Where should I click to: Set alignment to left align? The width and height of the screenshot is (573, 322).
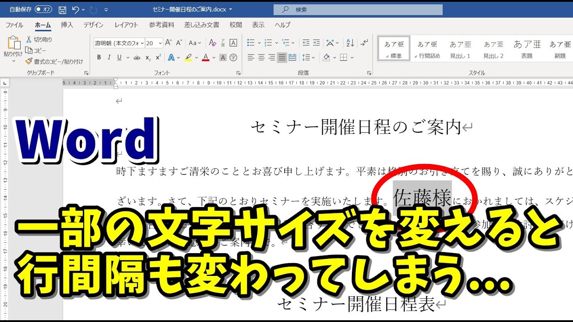coord(251,57)
